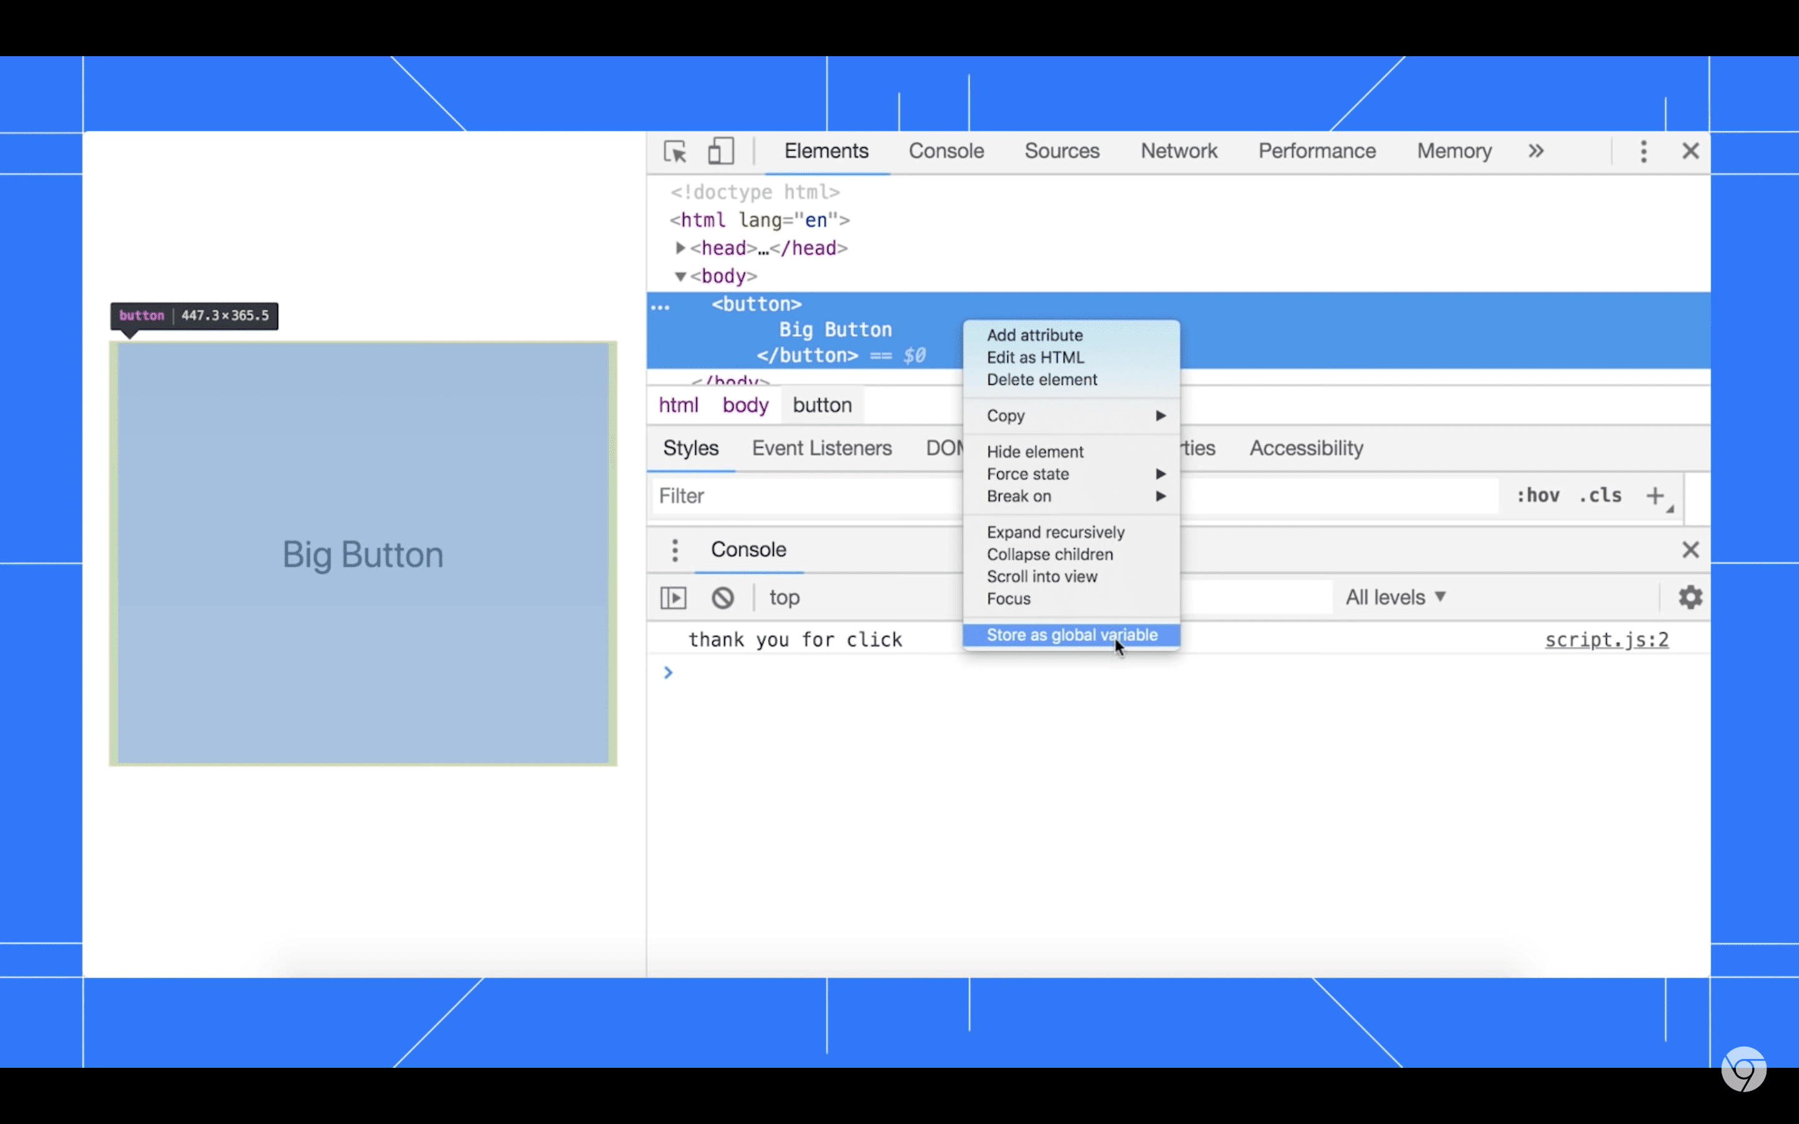Image resolution: width=1799 pixels, height=1124 pixels.
Task: Select Store as global variable option
Action: click(1073, 634)
